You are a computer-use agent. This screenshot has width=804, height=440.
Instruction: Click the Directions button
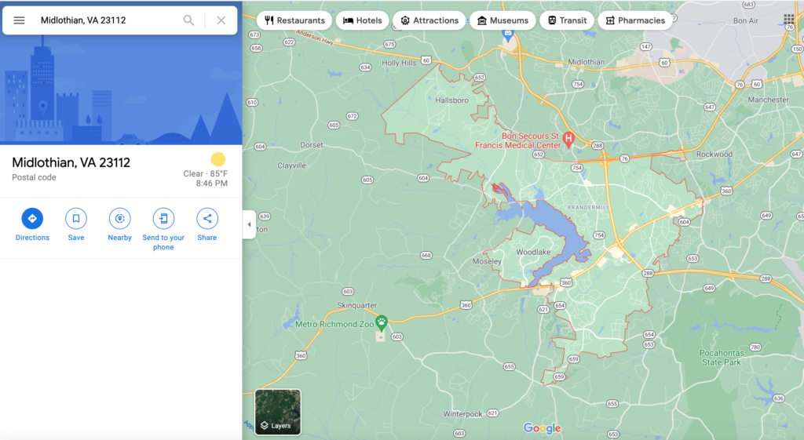[x=32, y=224]
